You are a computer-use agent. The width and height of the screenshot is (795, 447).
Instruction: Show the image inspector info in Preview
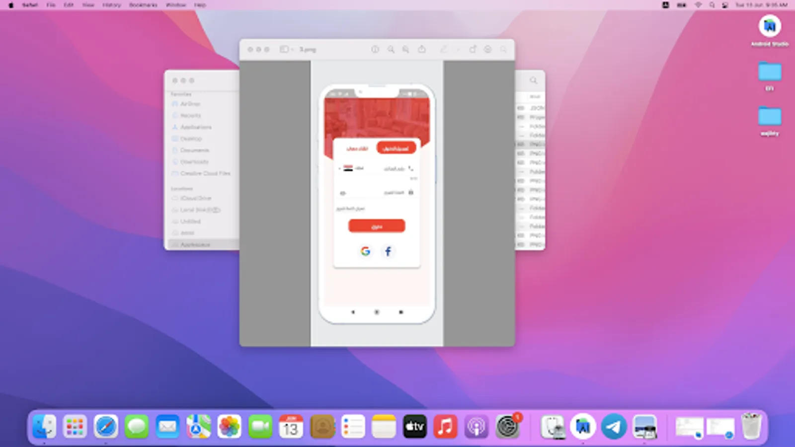(x=375, y=49)
